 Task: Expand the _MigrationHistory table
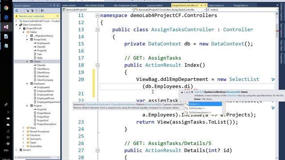point(27,36)
